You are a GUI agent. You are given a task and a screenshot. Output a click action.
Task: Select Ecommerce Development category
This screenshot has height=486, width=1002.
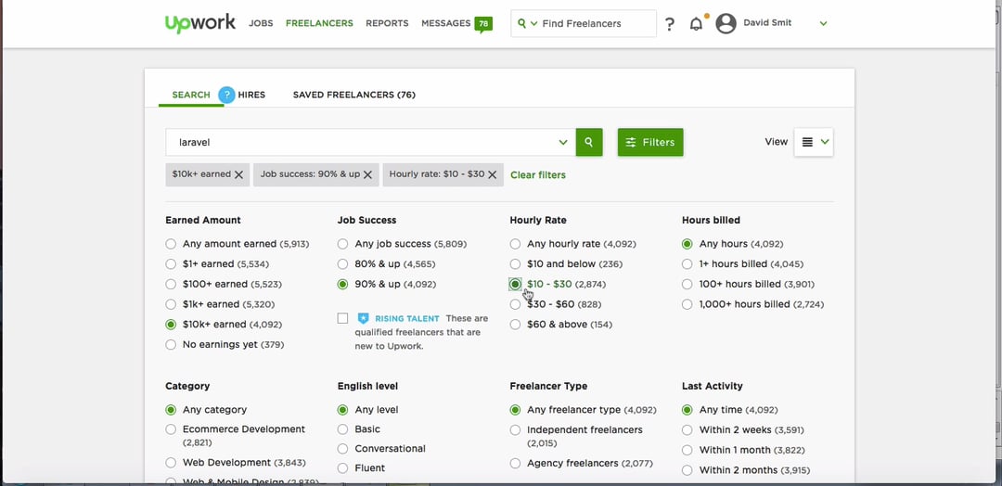(x=171, y=429)
